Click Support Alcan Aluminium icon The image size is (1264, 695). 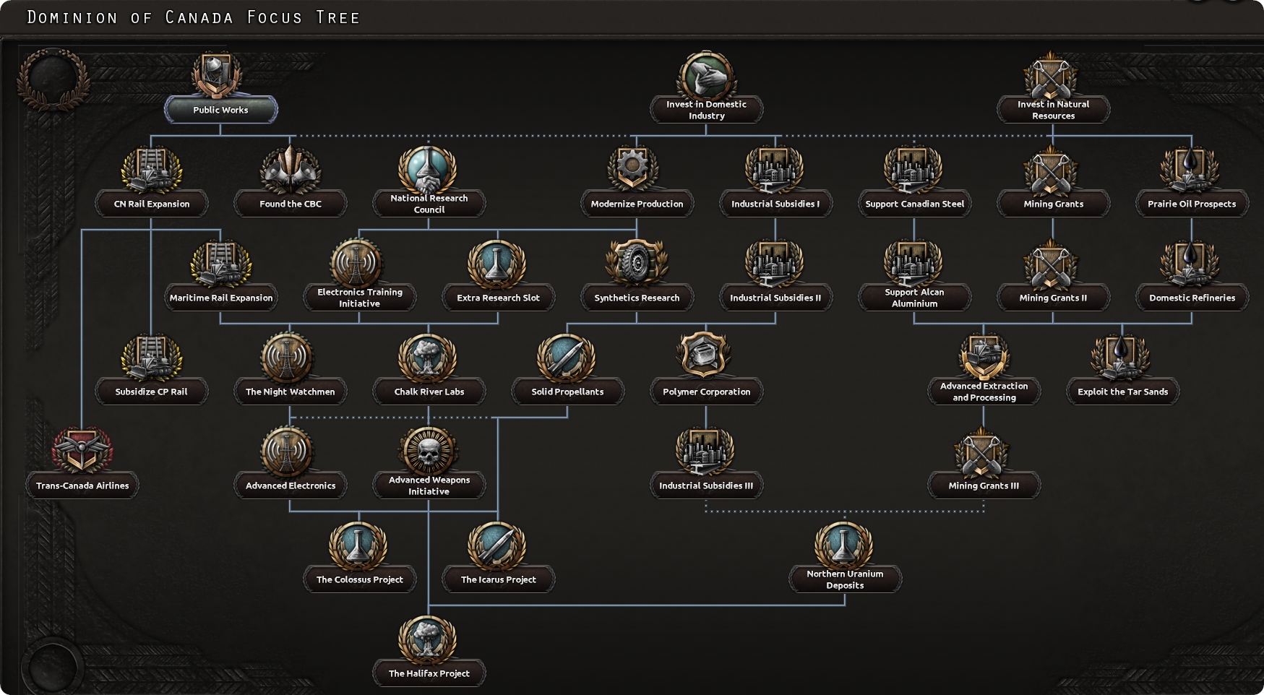pyautogui.click(x=913, y=264)
